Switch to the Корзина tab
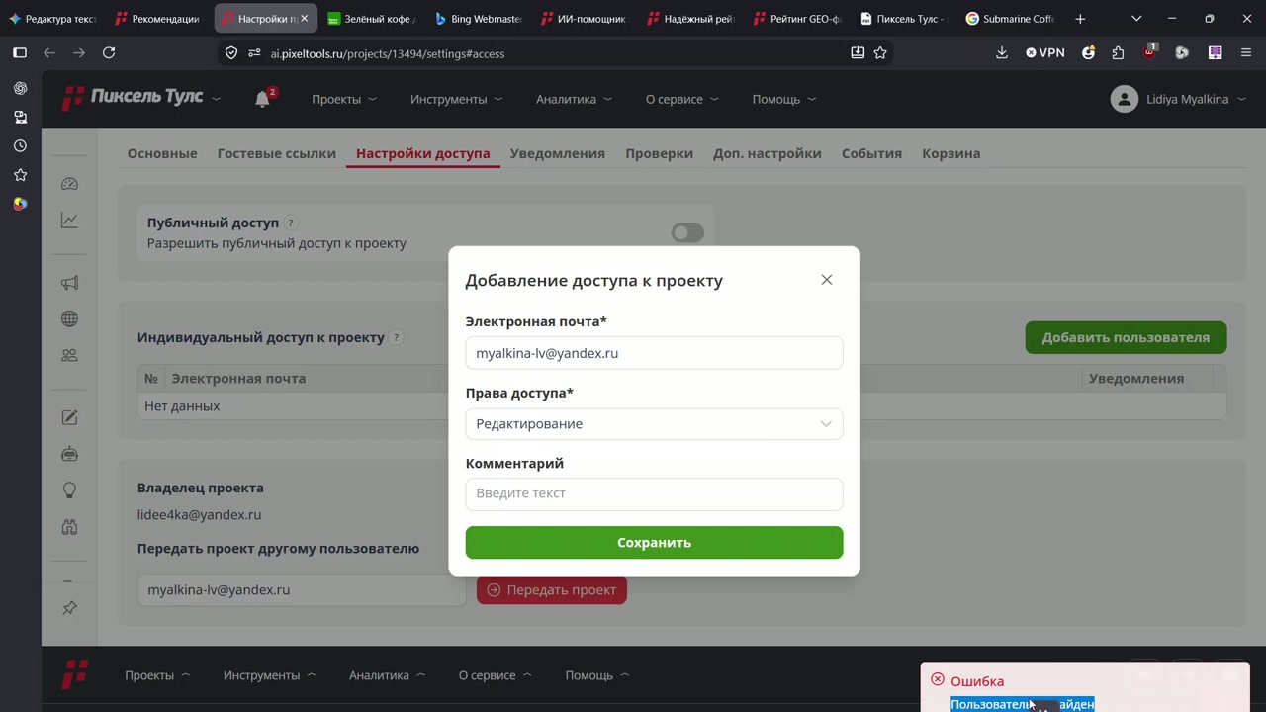Screen dimensions: 1266x712 951,153
